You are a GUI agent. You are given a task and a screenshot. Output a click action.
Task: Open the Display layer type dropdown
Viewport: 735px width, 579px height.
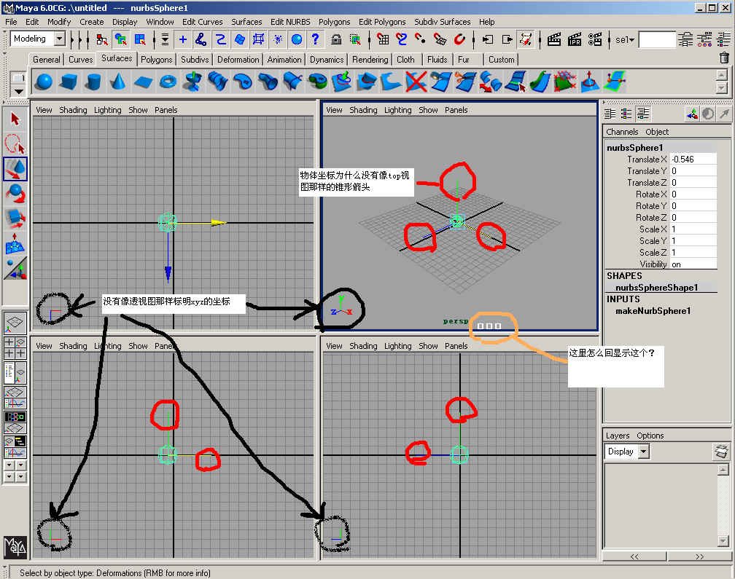[x=644, y=452]
